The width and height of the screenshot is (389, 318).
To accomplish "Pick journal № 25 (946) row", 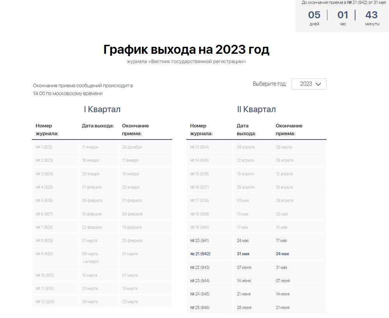I will [200, 307].
